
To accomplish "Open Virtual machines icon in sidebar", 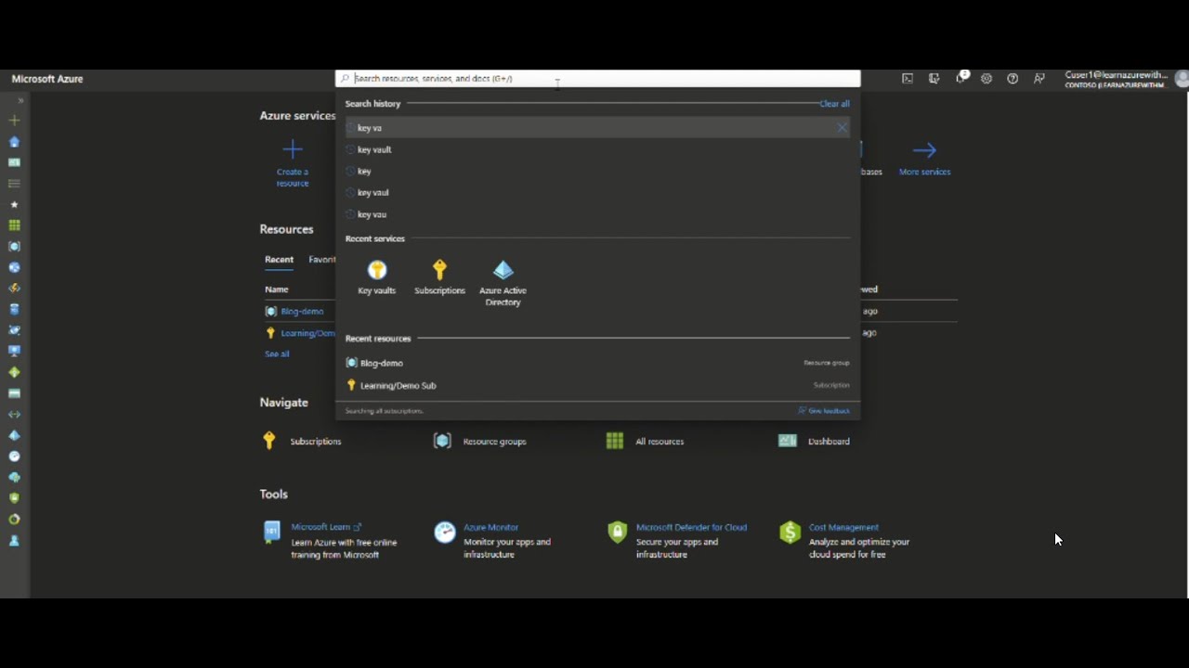I will click(14, 352).
